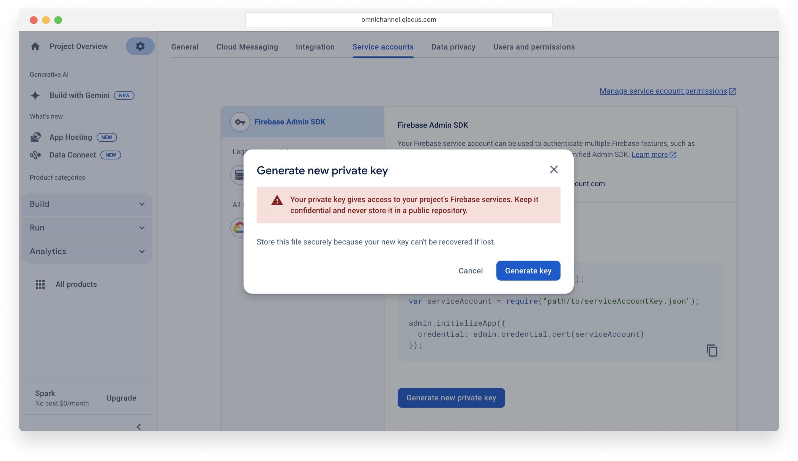Open Data Connect in sidebar
The height and width of the screenshot is (461, 798).
click(72, 155)
